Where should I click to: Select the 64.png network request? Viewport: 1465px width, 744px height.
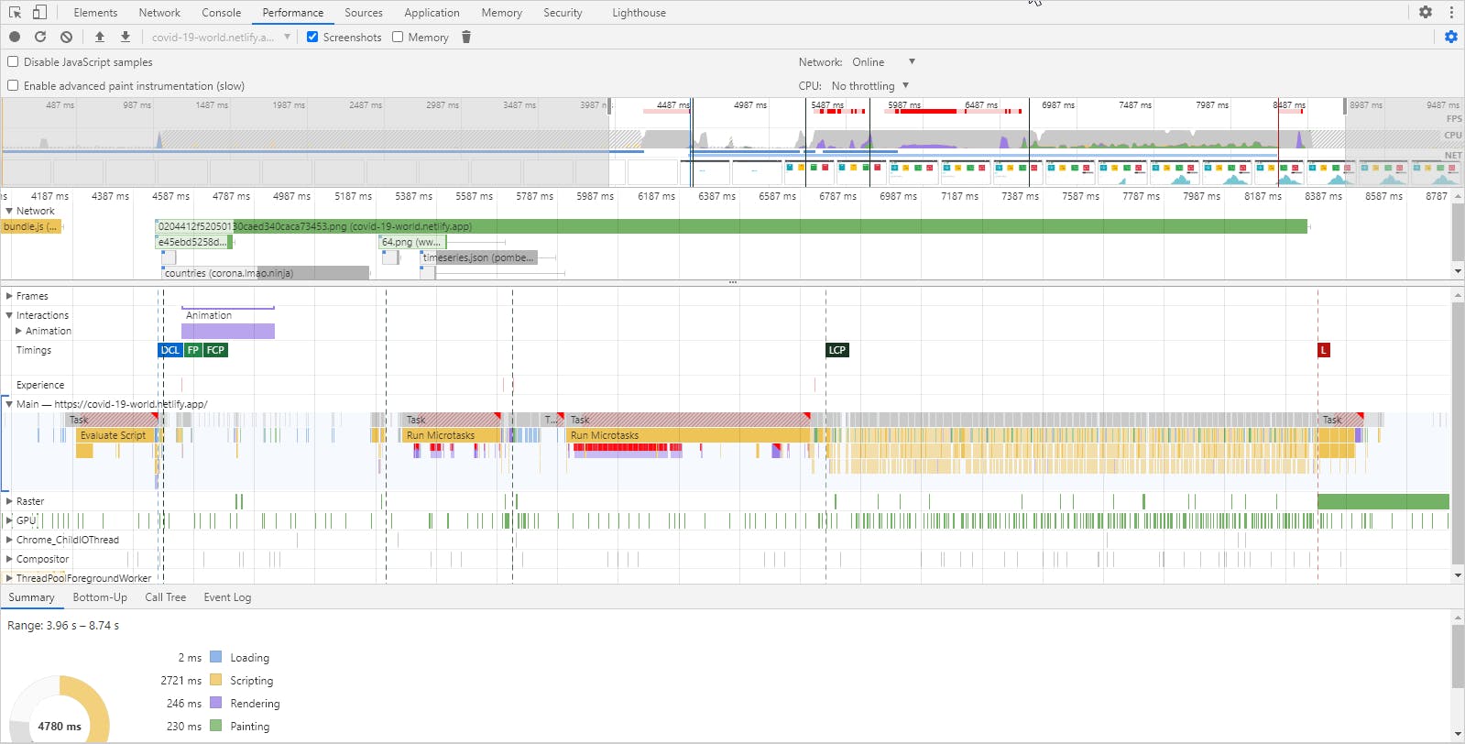412,242
